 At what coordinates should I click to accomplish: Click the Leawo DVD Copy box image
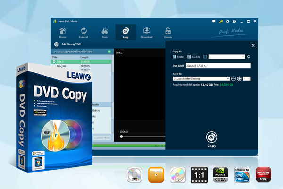pos(54,118)
